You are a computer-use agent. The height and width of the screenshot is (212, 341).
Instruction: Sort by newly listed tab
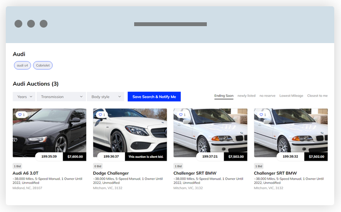[247, 96]
